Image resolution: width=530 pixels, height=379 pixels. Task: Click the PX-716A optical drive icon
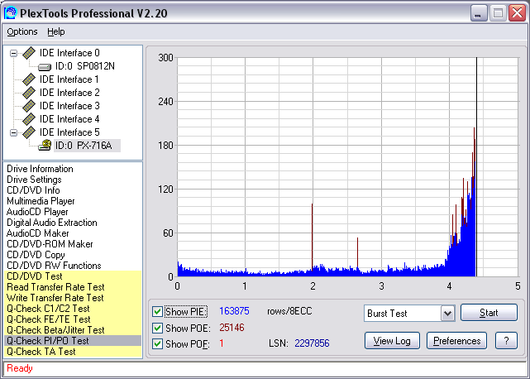(45, 145)
